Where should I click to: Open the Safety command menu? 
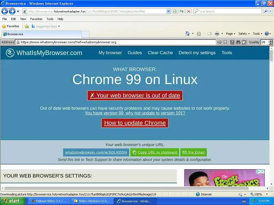coord(244,34)
